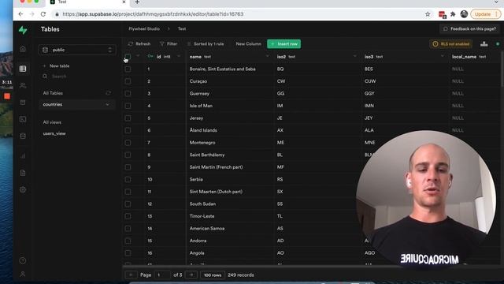This screenshot has width=504, height=284.
Task: Open the iso3 column header menu
Action: (443, 56)
